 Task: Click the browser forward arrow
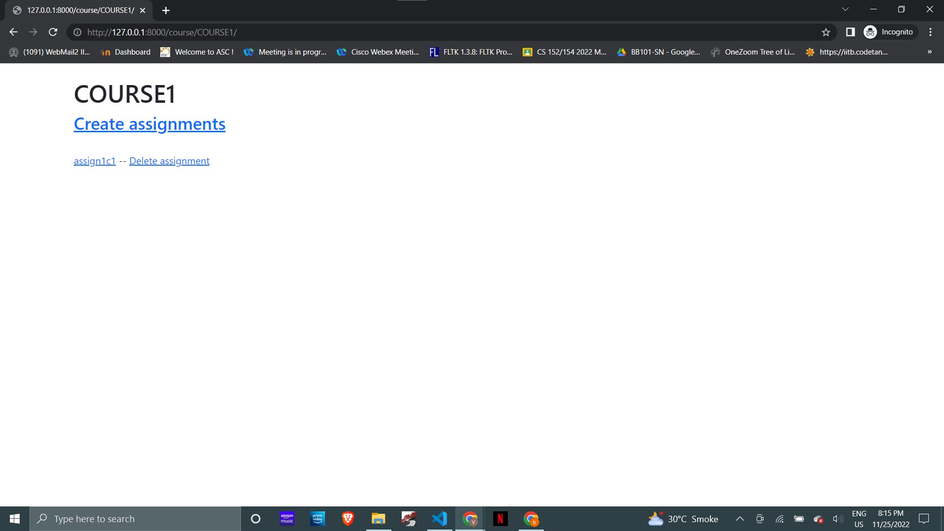click(33, 32)
